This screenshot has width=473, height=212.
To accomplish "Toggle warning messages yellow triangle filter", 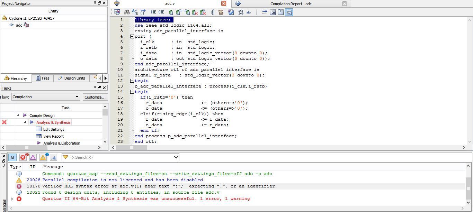I will click(43, 157).
